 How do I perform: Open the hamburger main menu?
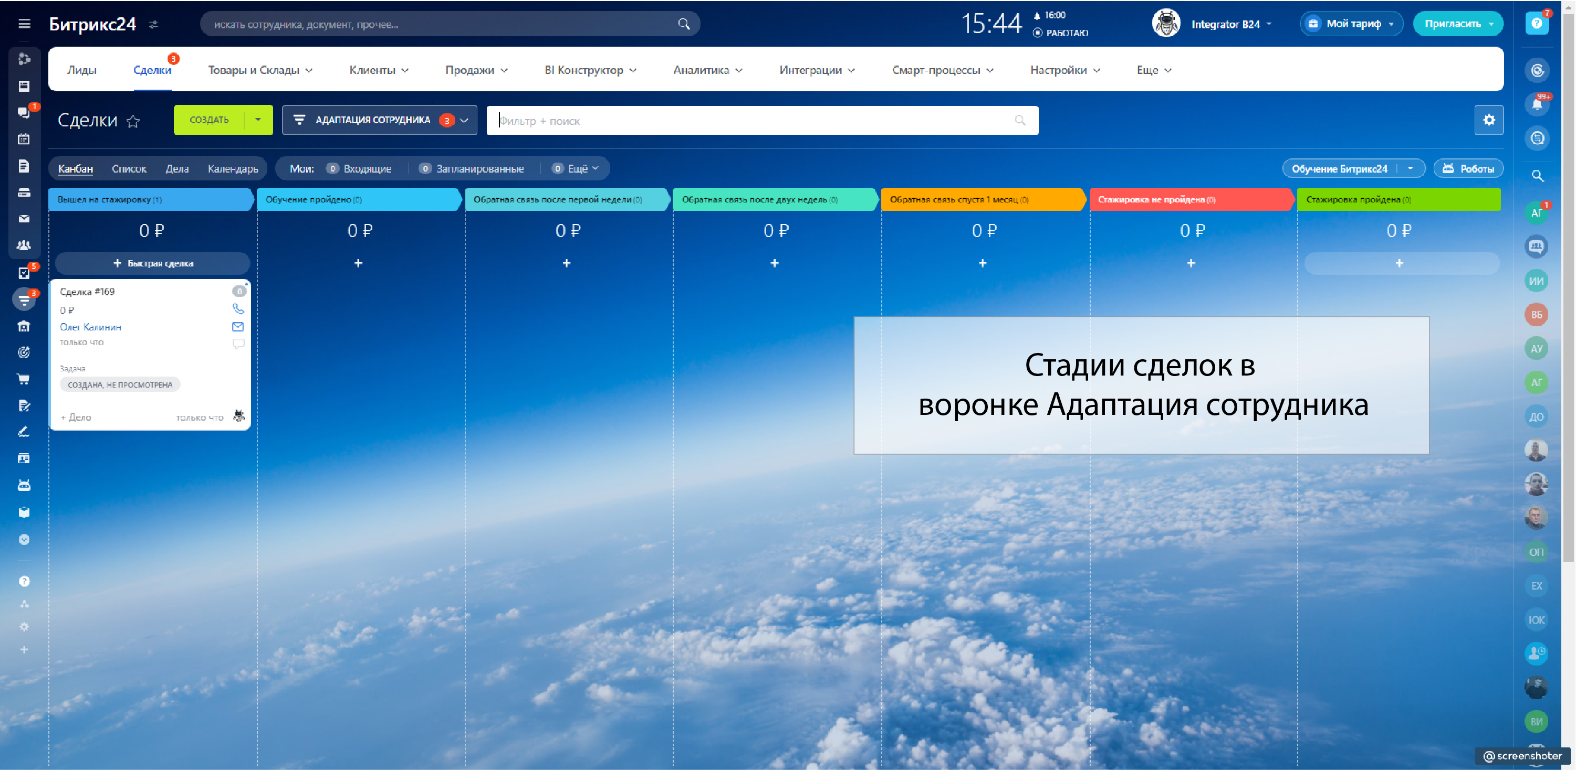click(x=25, y=24)
